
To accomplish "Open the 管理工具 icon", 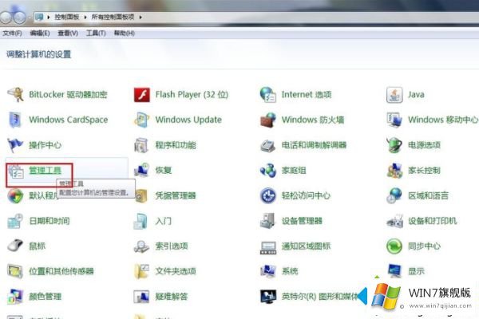I will pyautogui.click(x=16, y=171).
